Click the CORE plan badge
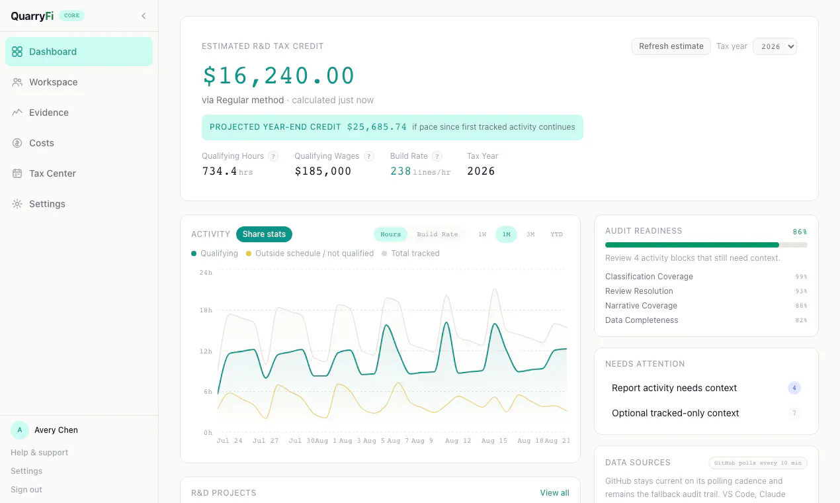840x503 pixels. click(x=71, y=16)
